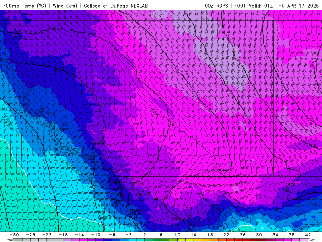Click the -10 colorbar tick label

point(96,235)
